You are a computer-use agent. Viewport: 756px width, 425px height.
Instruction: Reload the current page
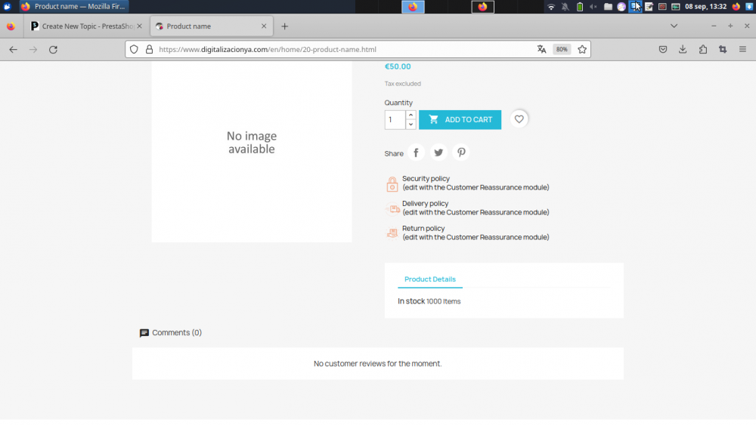53,50
